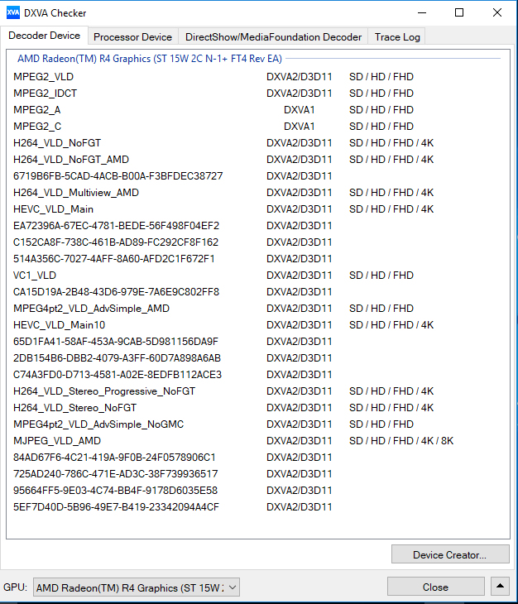Click the DXVA Checker app icon
Image resolution: width=518 pixels, height=604 pixels.
(12, 12)
